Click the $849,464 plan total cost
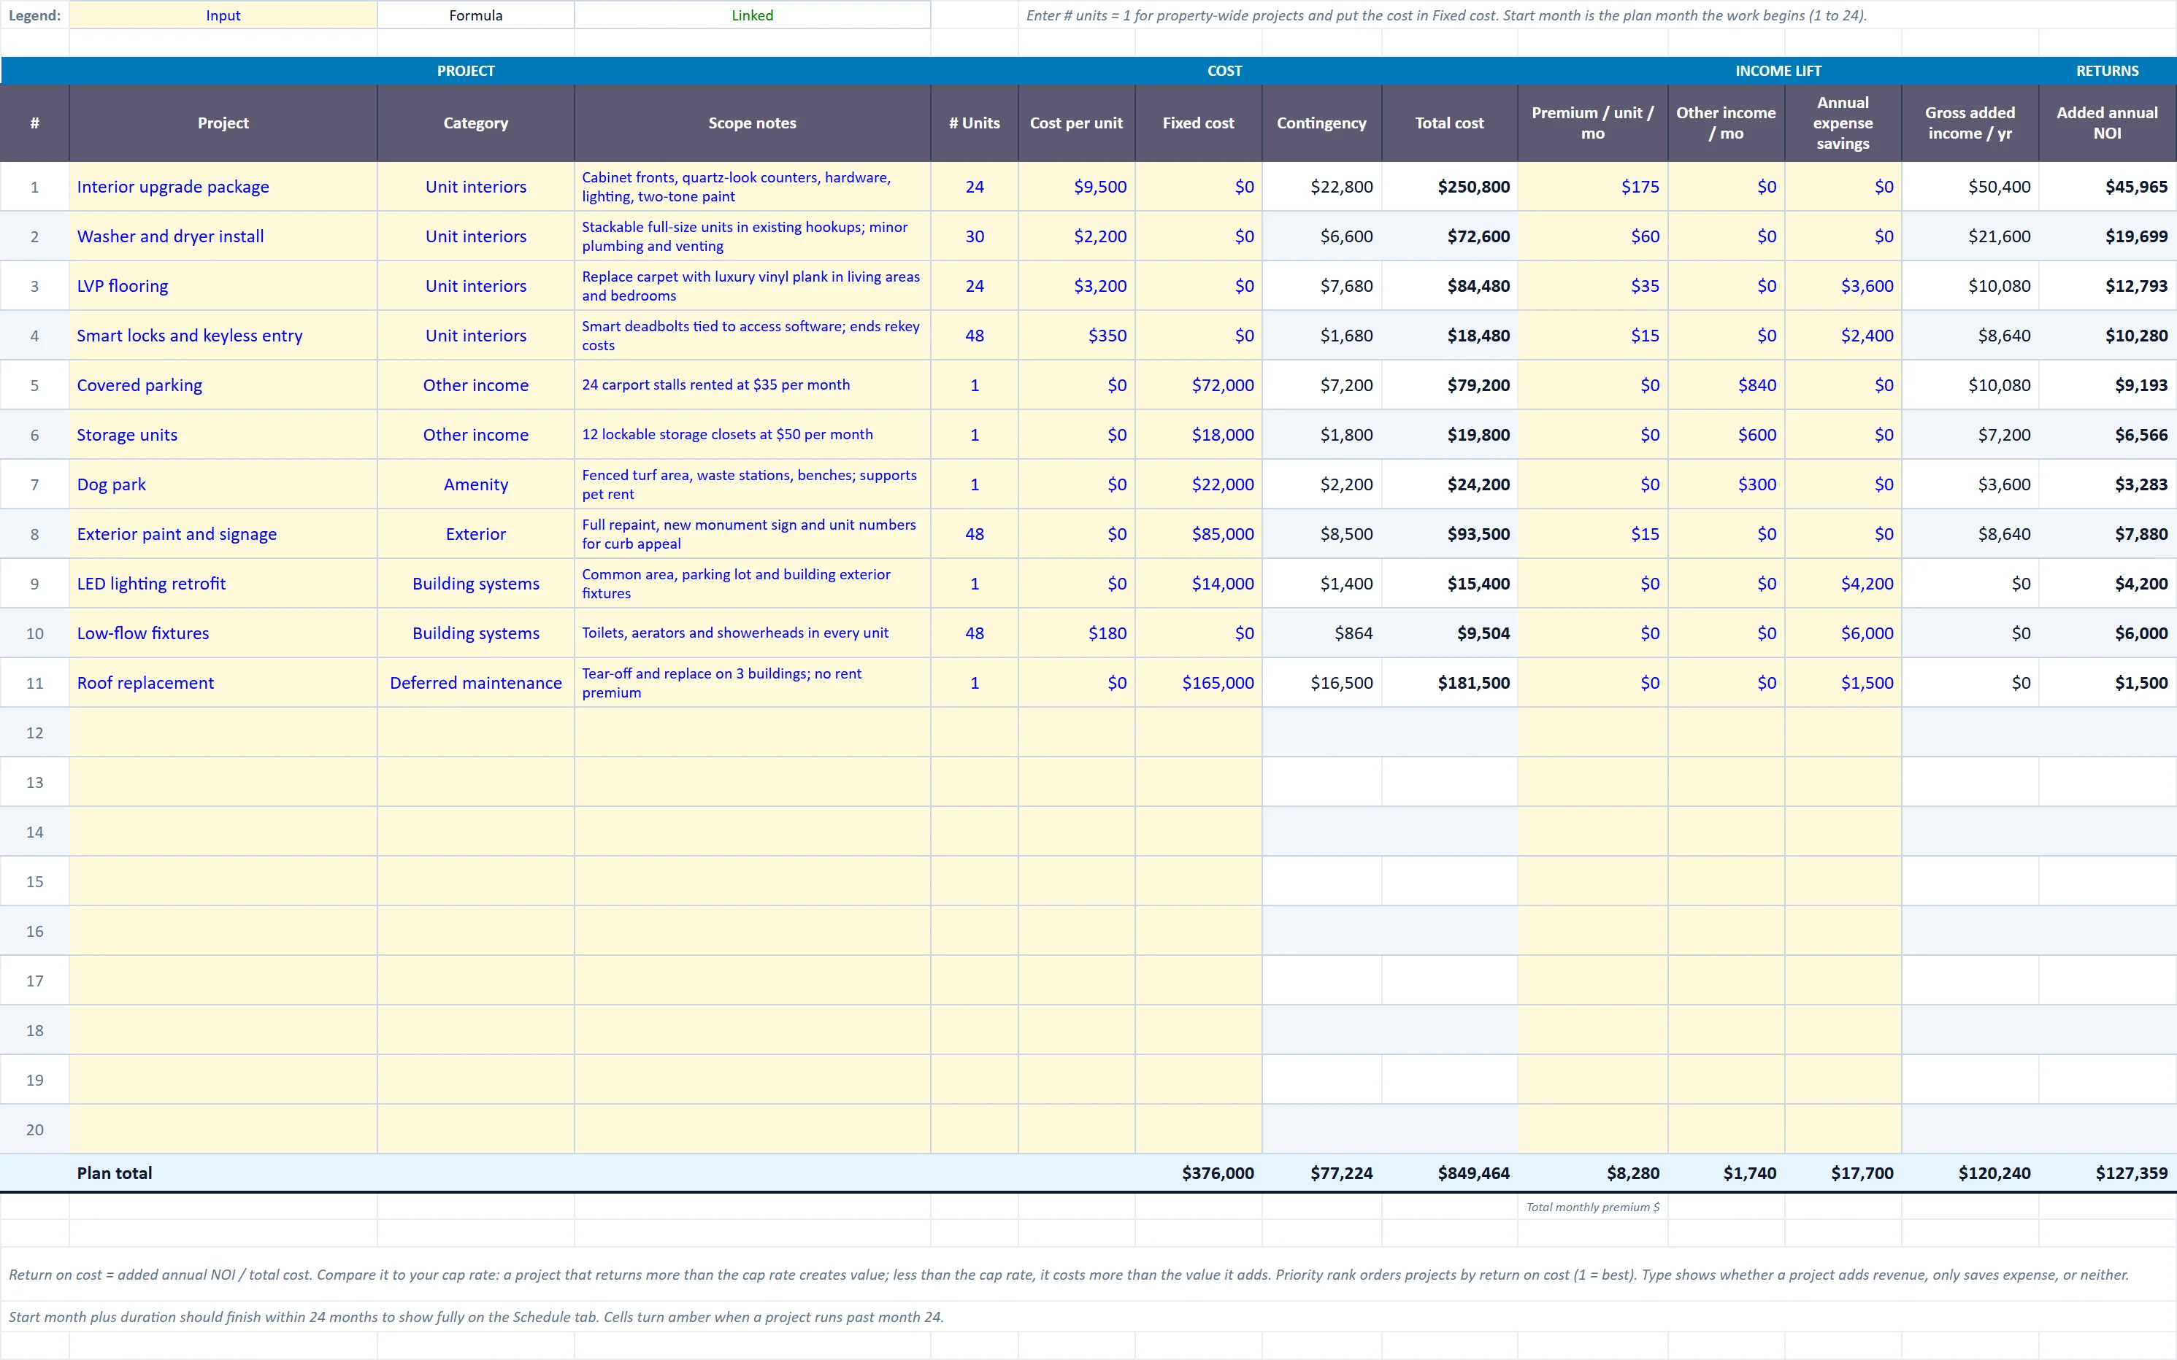The width and height of the screenshot is (2177, 1360). pyautogui.click(x=1449, y=1173)
